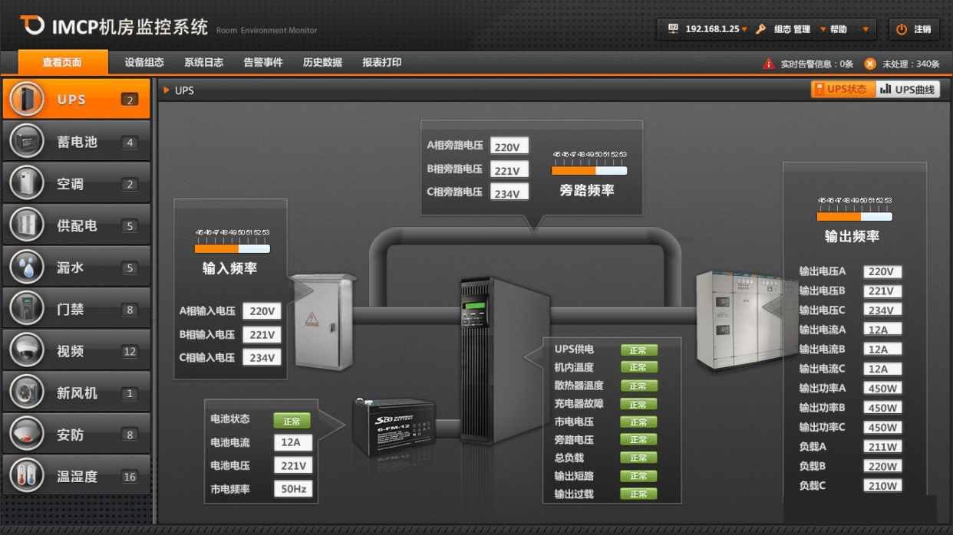Click the 输出频率 frequency gauge bar

tap(854, 217)
